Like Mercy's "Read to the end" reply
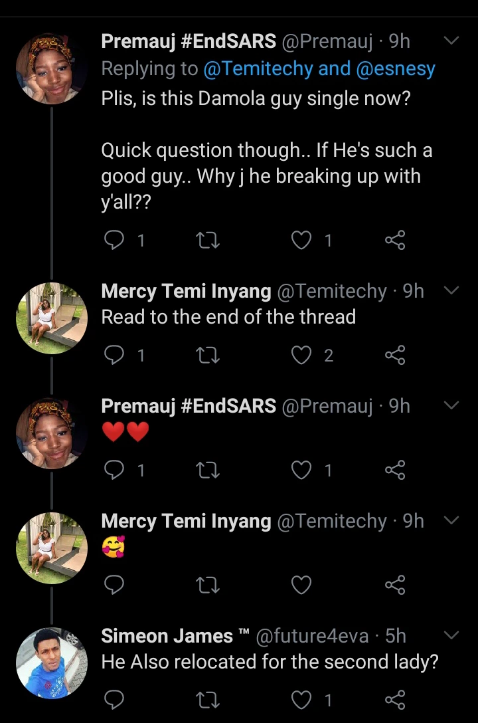 [x=302, y=356]
